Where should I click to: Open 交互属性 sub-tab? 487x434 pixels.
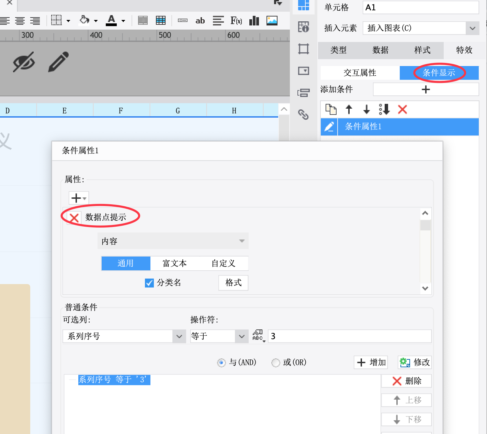click(x=360, y=73)
